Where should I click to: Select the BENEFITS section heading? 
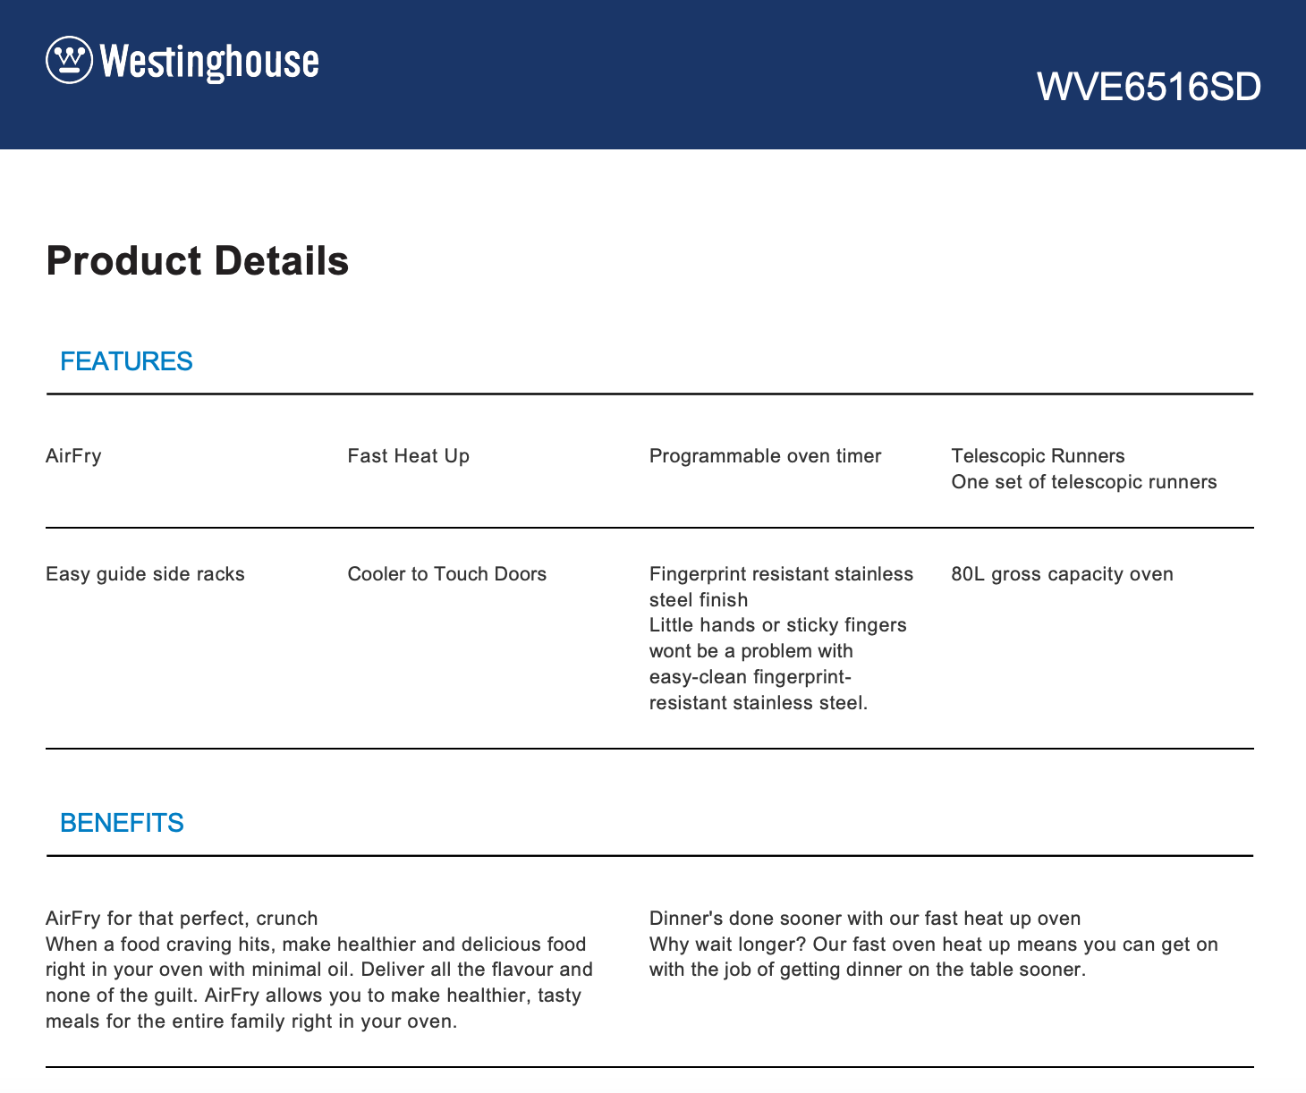coord(122,823)
